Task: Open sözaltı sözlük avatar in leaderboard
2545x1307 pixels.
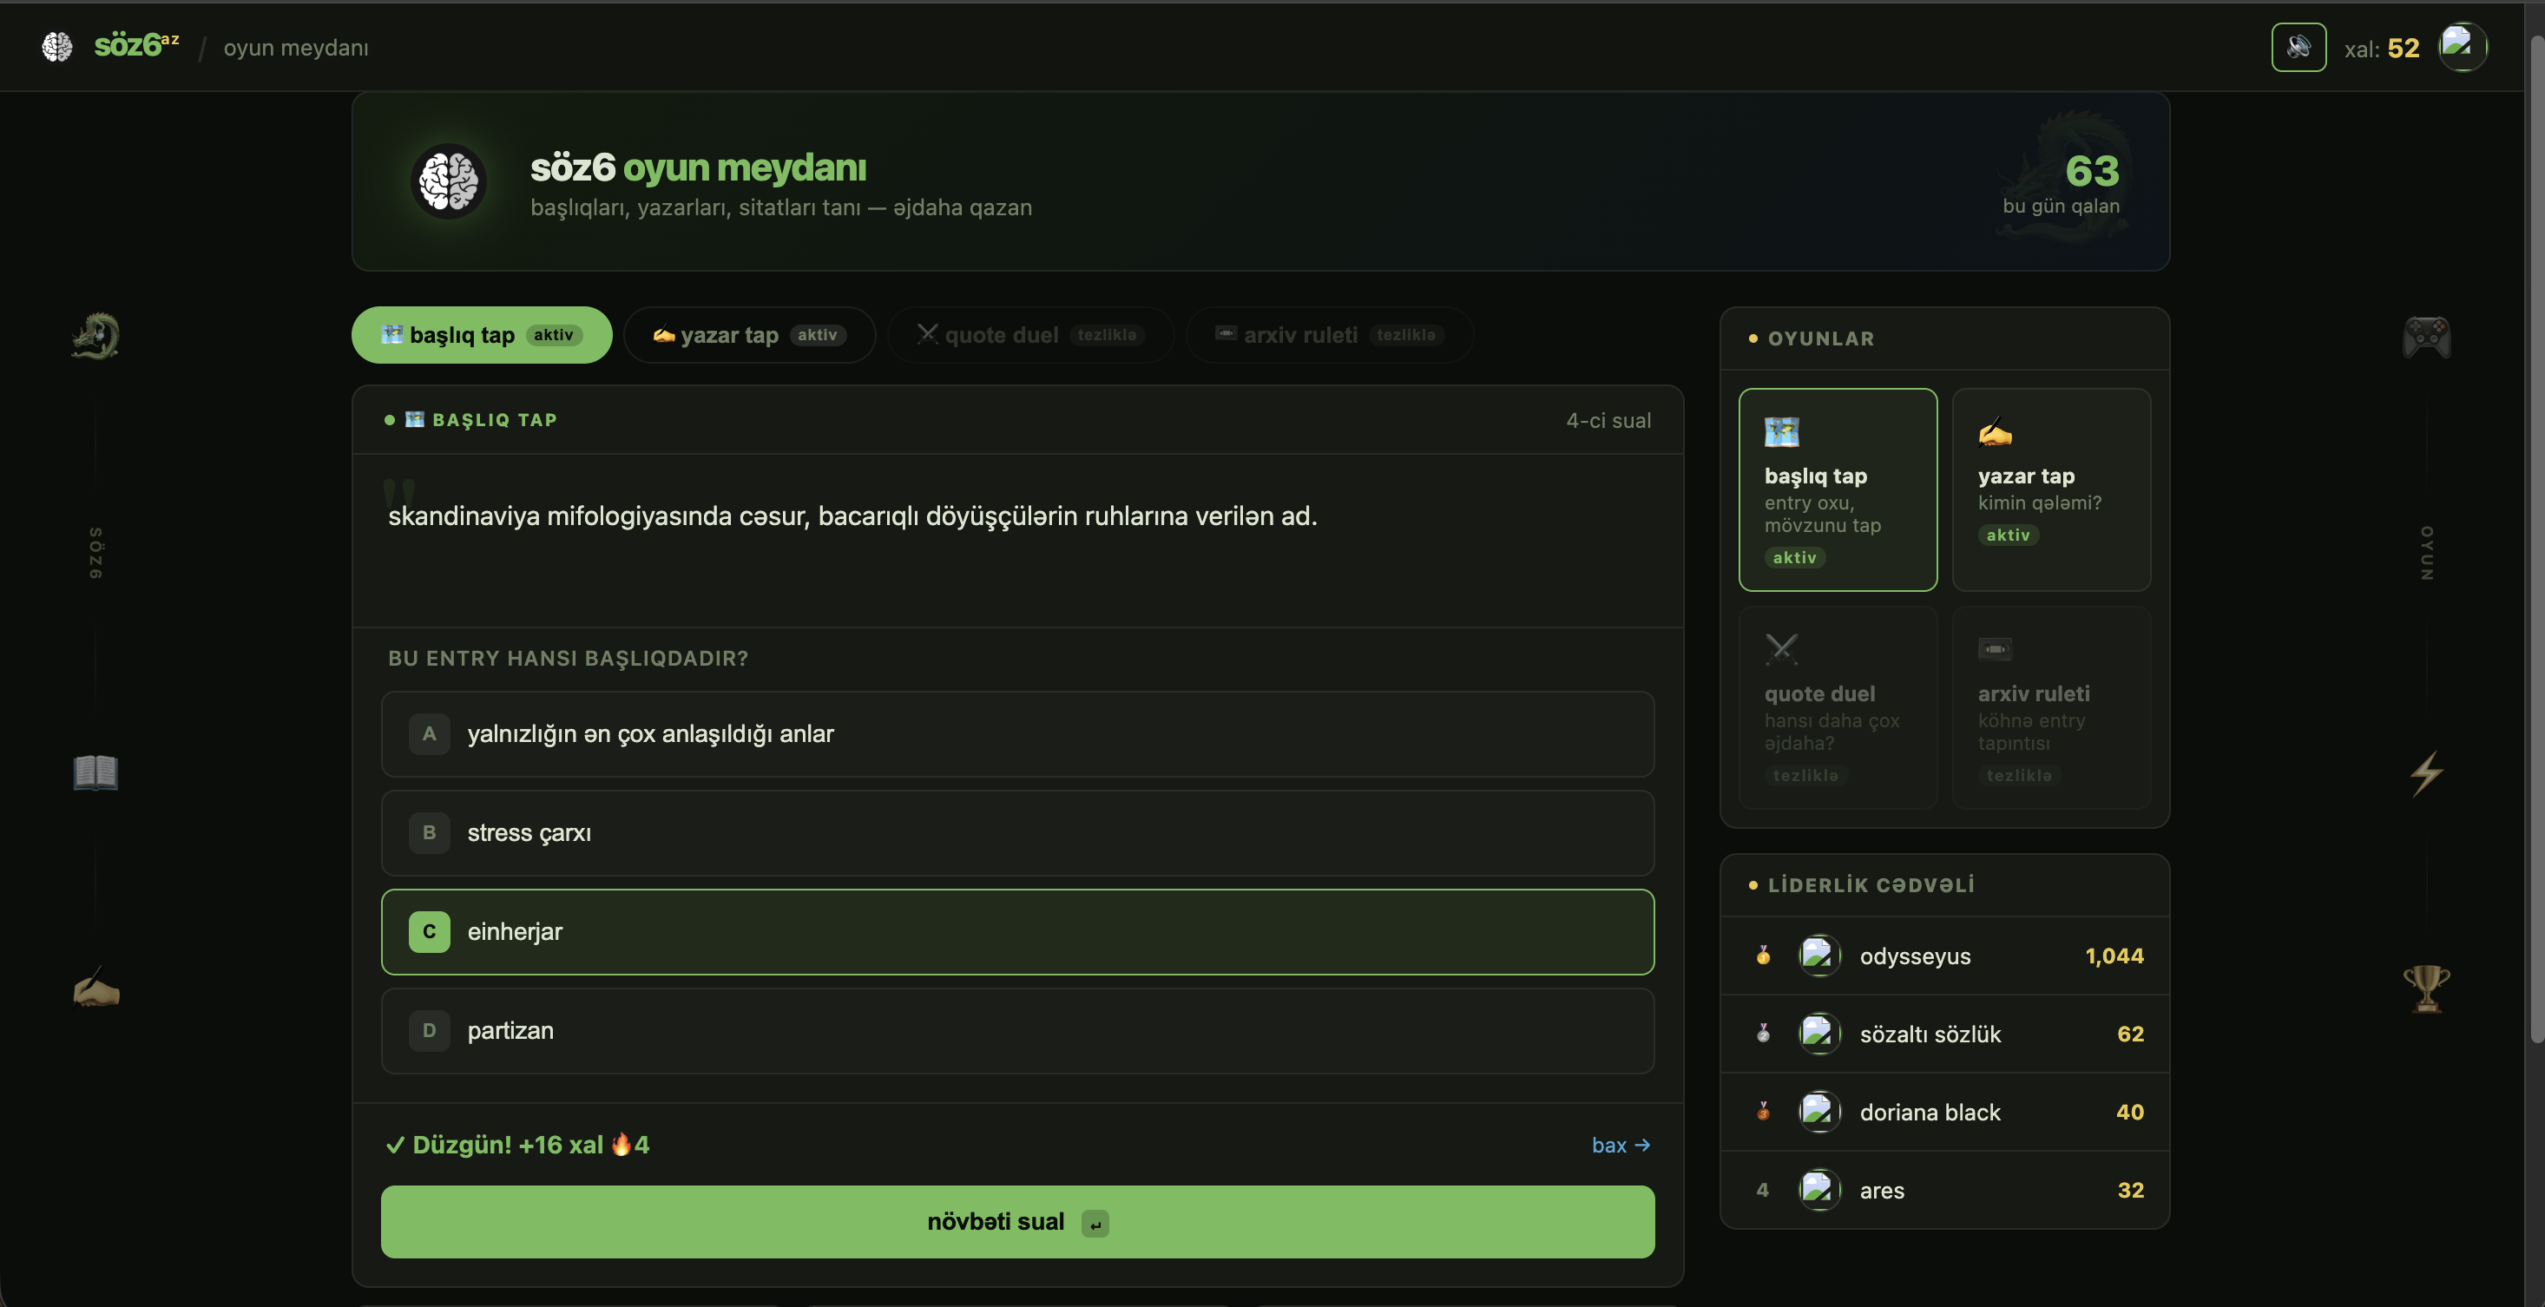Action: click(1818, 1034)
